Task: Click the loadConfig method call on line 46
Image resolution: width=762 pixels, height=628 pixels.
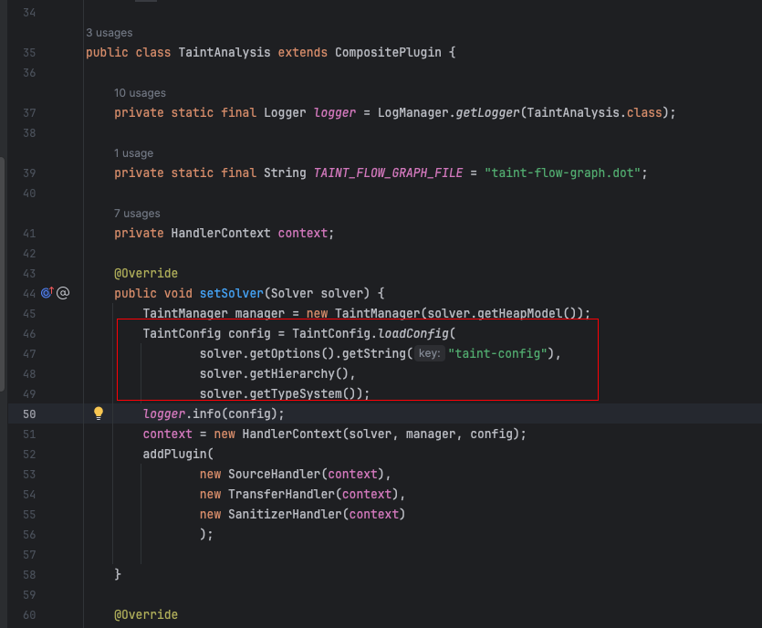Action: coord(413,333)
